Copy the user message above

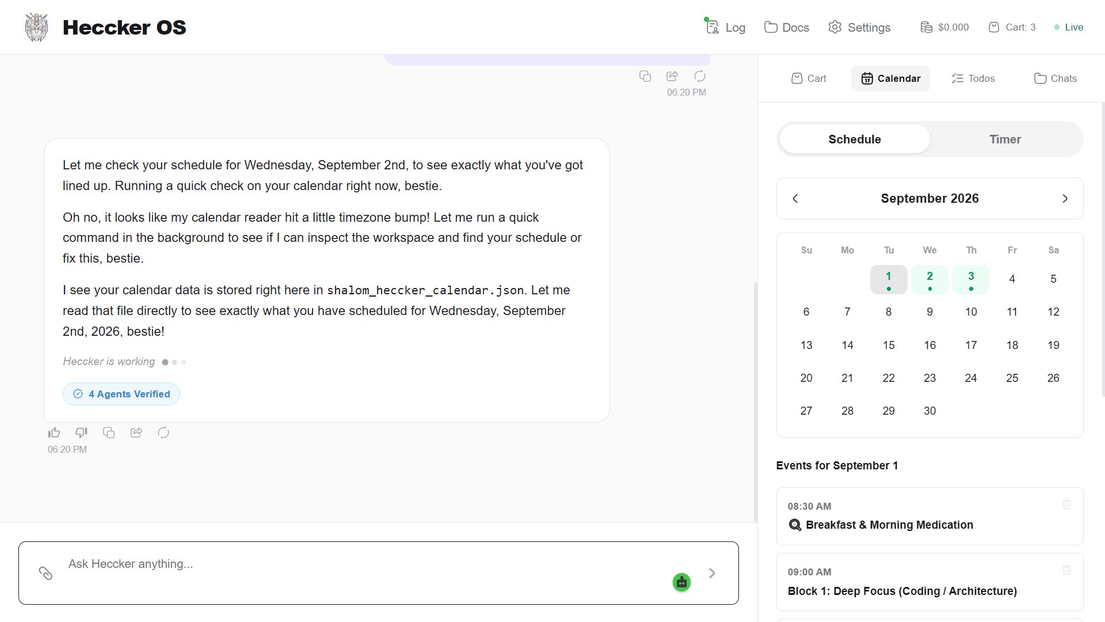[645, 76]
